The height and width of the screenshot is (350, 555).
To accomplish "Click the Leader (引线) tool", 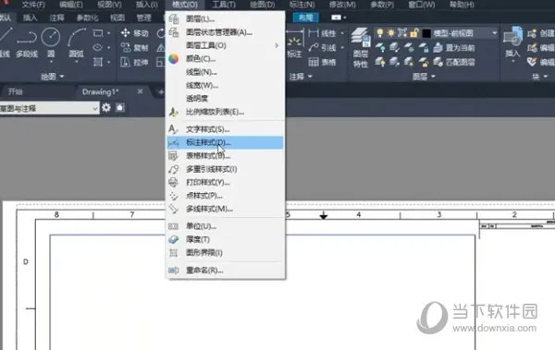I will pos(322,47).
